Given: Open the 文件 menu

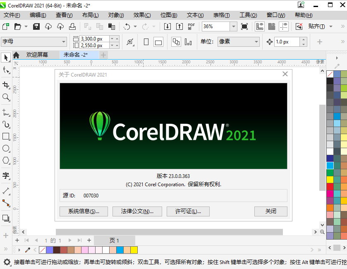Looking at the screenshot, I should 12,15.
